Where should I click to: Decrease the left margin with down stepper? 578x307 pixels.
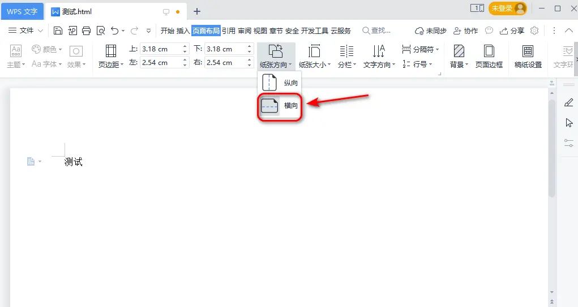[185, 66]
